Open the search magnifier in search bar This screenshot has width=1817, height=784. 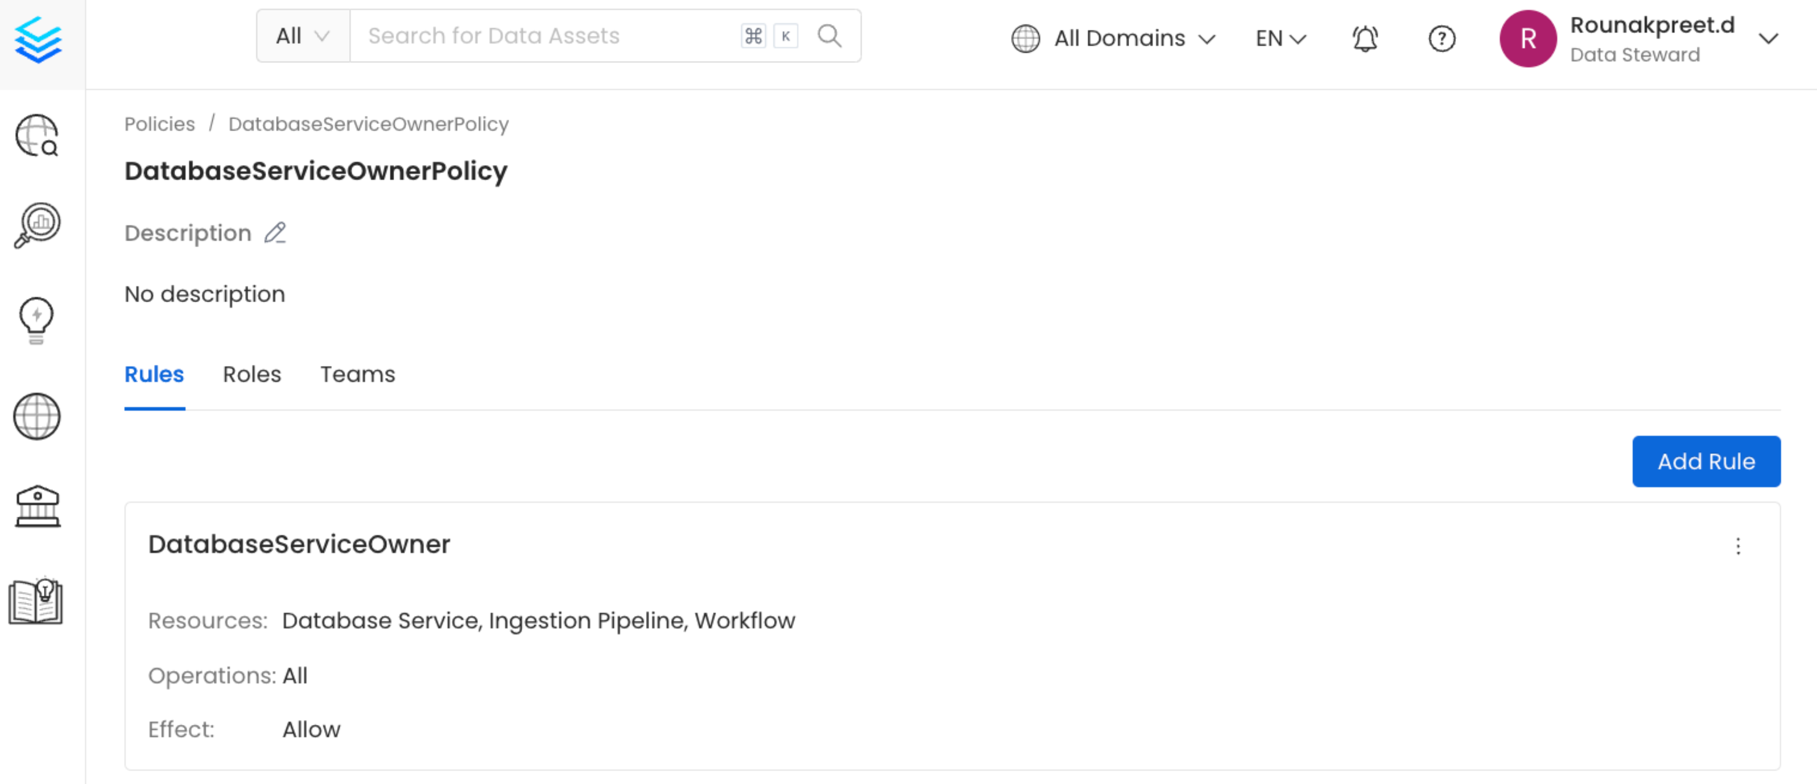tap(830, 34)
